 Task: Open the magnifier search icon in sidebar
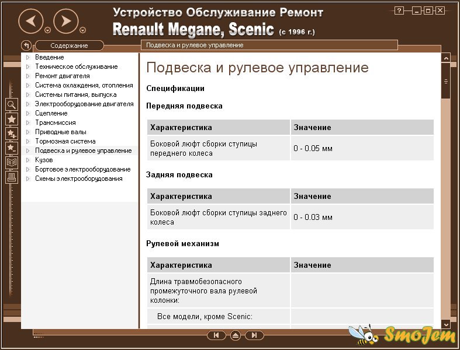[x=12, y=104]
